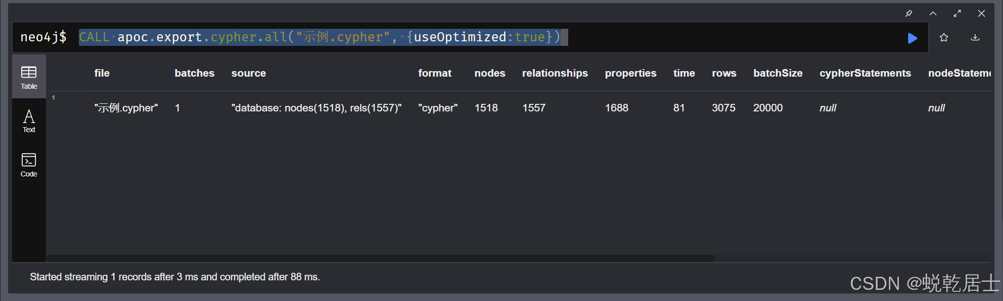Image resolution: width=1003 pixels, height=301 pixels.
Task: Click the 'rows' column header
Action: click(x=724, y=73)
